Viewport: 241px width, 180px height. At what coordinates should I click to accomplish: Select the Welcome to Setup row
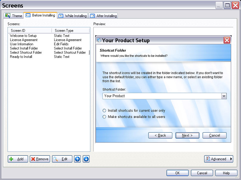(23, 36)
